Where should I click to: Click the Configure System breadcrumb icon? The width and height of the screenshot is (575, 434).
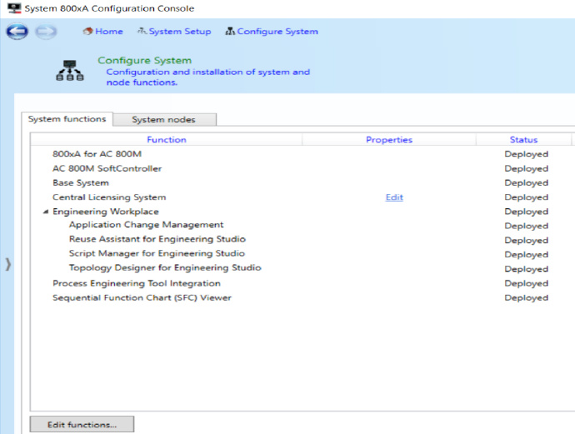pyautogui.click(x=230, y=31)
